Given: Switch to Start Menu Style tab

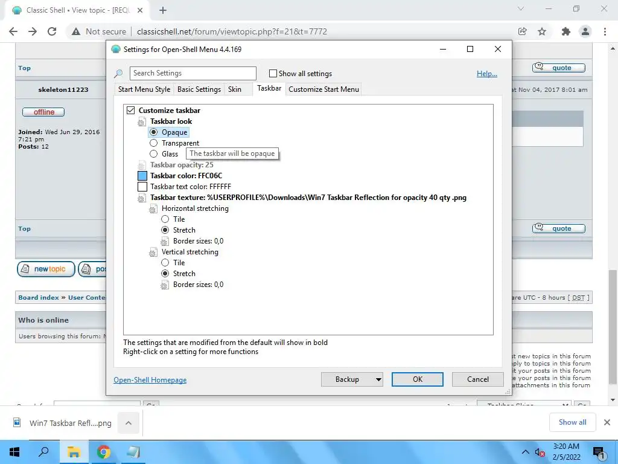Looking at the screenshot, I should pos(144,89).
